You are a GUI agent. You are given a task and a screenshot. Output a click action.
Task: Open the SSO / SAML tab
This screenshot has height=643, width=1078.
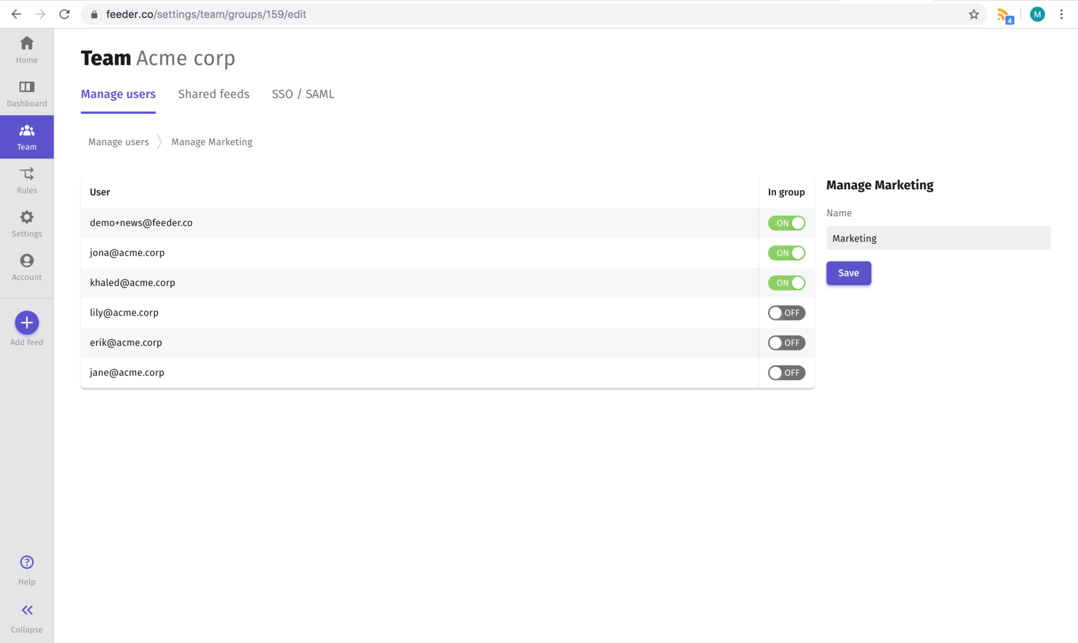point(303,94)
